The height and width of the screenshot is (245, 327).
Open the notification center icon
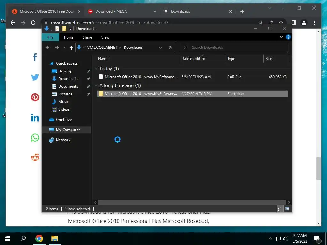pos(317,239)
